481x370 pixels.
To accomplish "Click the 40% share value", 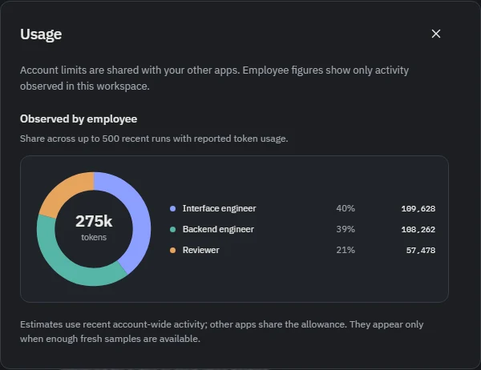I will [x=346, y=208].
